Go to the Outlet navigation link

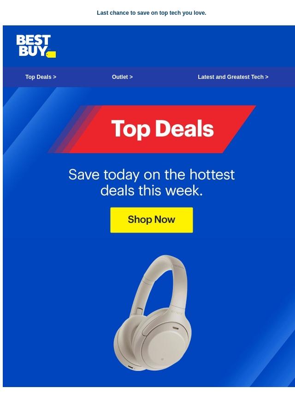pyautogui.click(x=122, y=77)
